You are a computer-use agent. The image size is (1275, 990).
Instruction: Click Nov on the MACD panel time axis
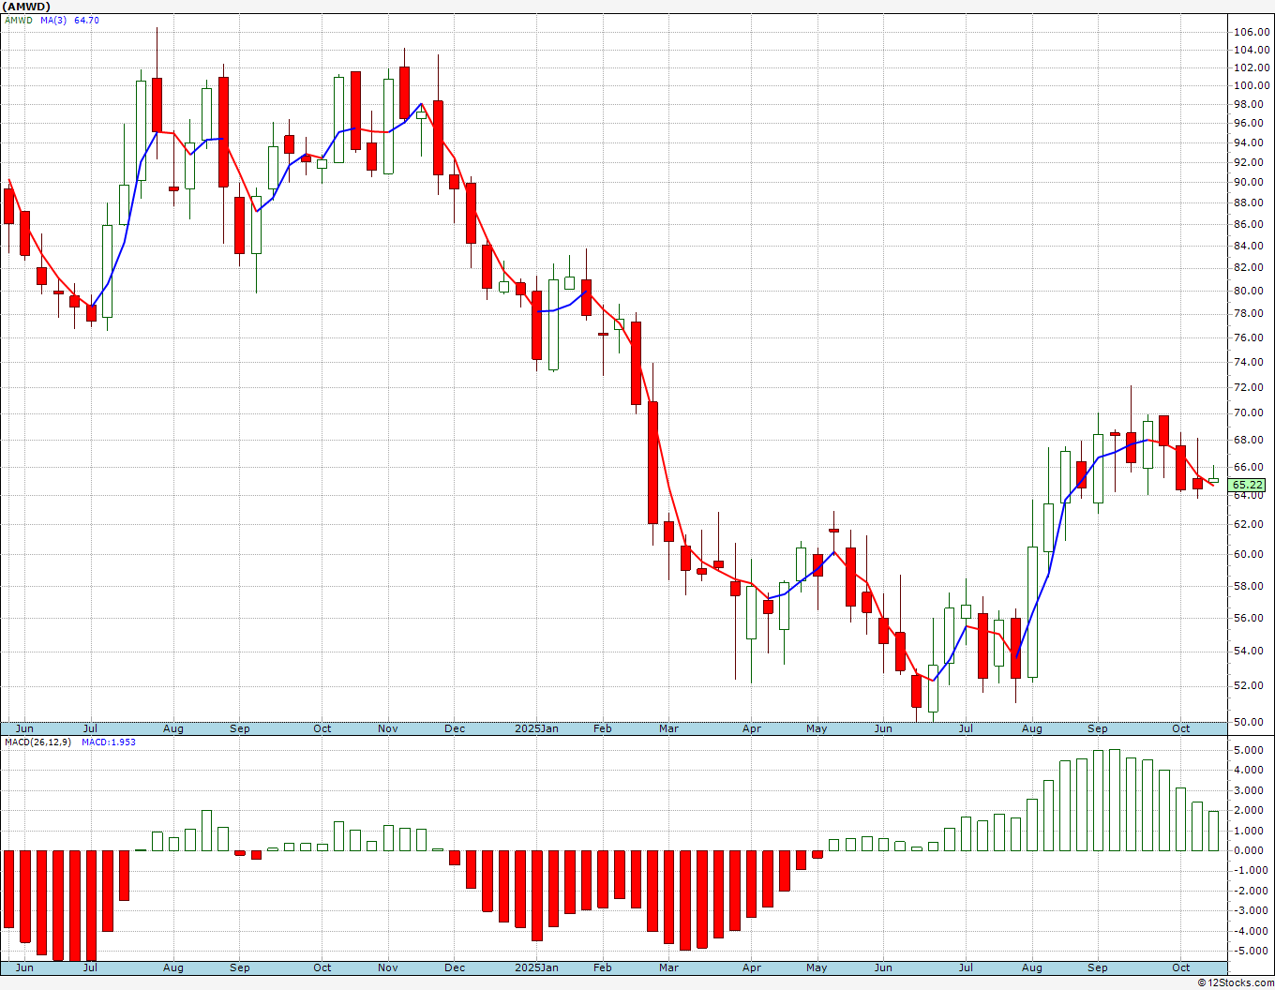point(388,967)
